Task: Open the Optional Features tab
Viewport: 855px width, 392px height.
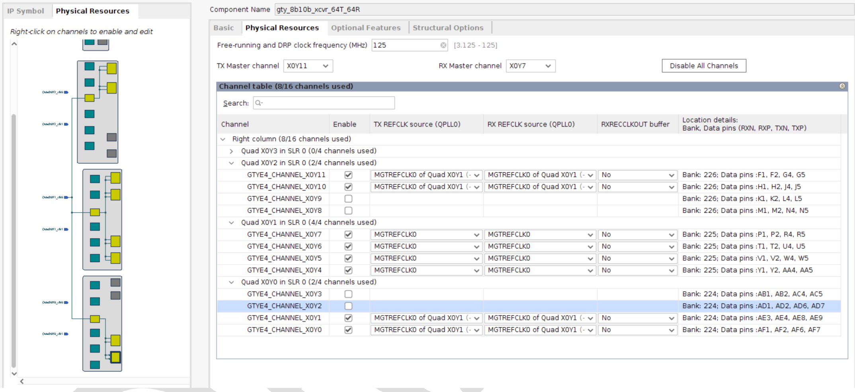Action: [366, 28]
